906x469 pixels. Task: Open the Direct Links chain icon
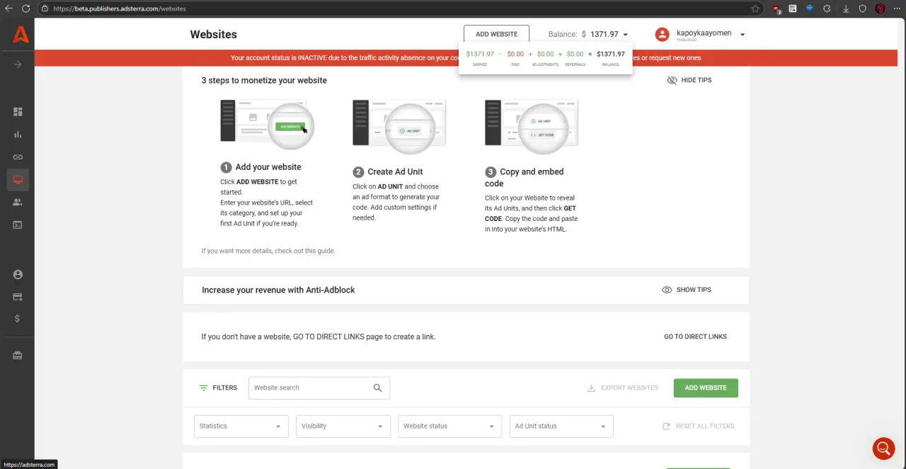point(18,157)
